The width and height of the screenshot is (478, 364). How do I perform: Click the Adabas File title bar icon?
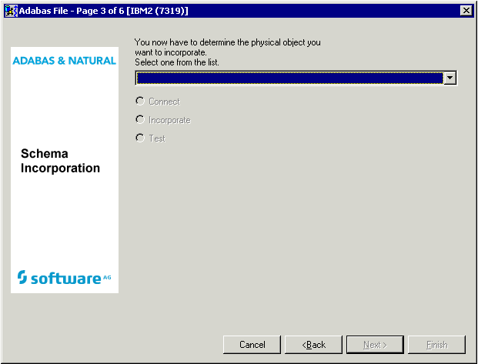[x=12, y=10]
